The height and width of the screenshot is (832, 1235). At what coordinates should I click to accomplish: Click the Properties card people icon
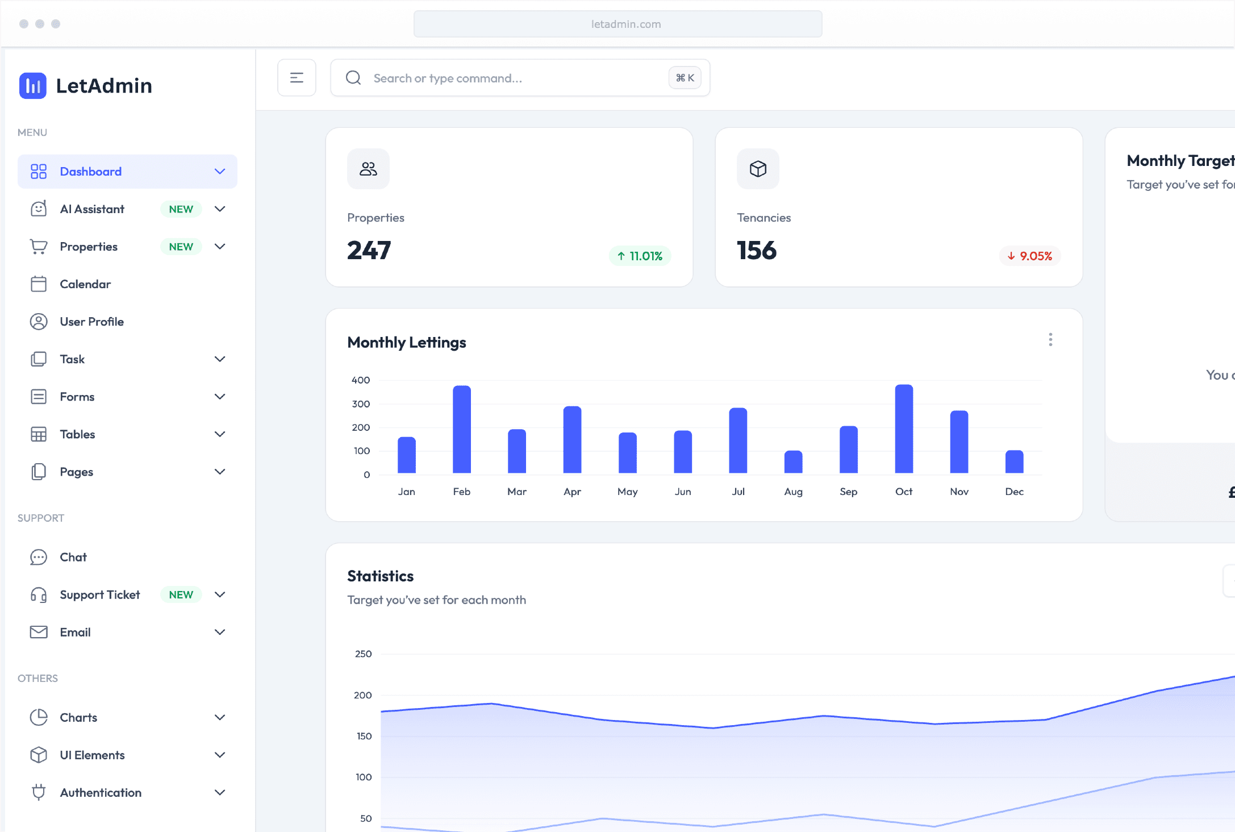pyautogui.click(x=368, y=169)
